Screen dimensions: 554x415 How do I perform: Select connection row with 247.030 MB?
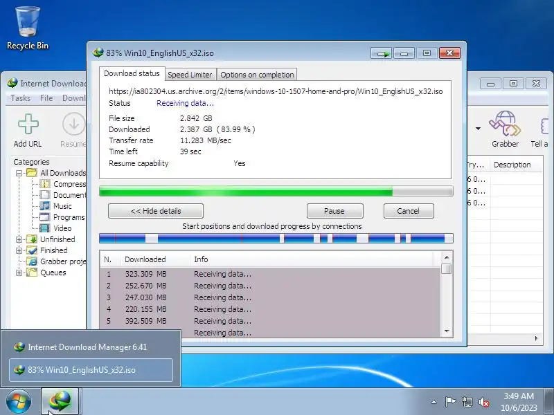(x=270, y=297)
